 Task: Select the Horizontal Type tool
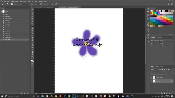coord(32,45)
